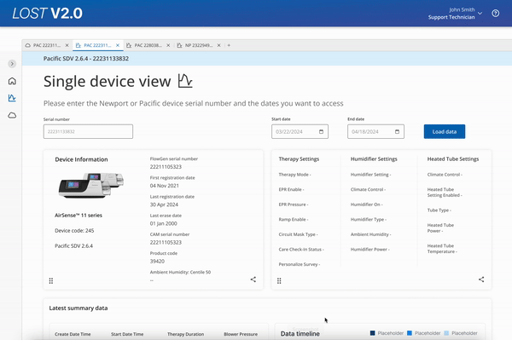Image resolution: width=512 pixels, height=340 pixels.
Task: Share the Device Information card
Action: 253,279
